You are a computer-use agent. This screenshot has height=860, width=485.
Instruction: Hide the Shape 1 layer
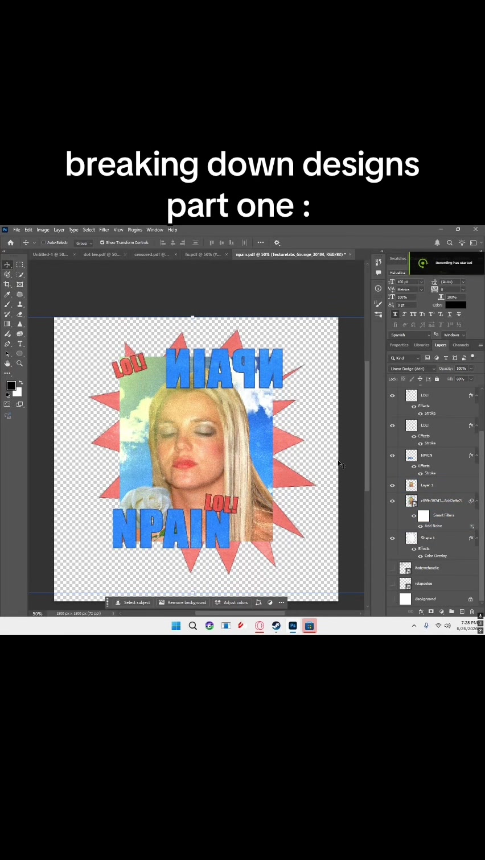pyautogui.click(x=392, y=538)
